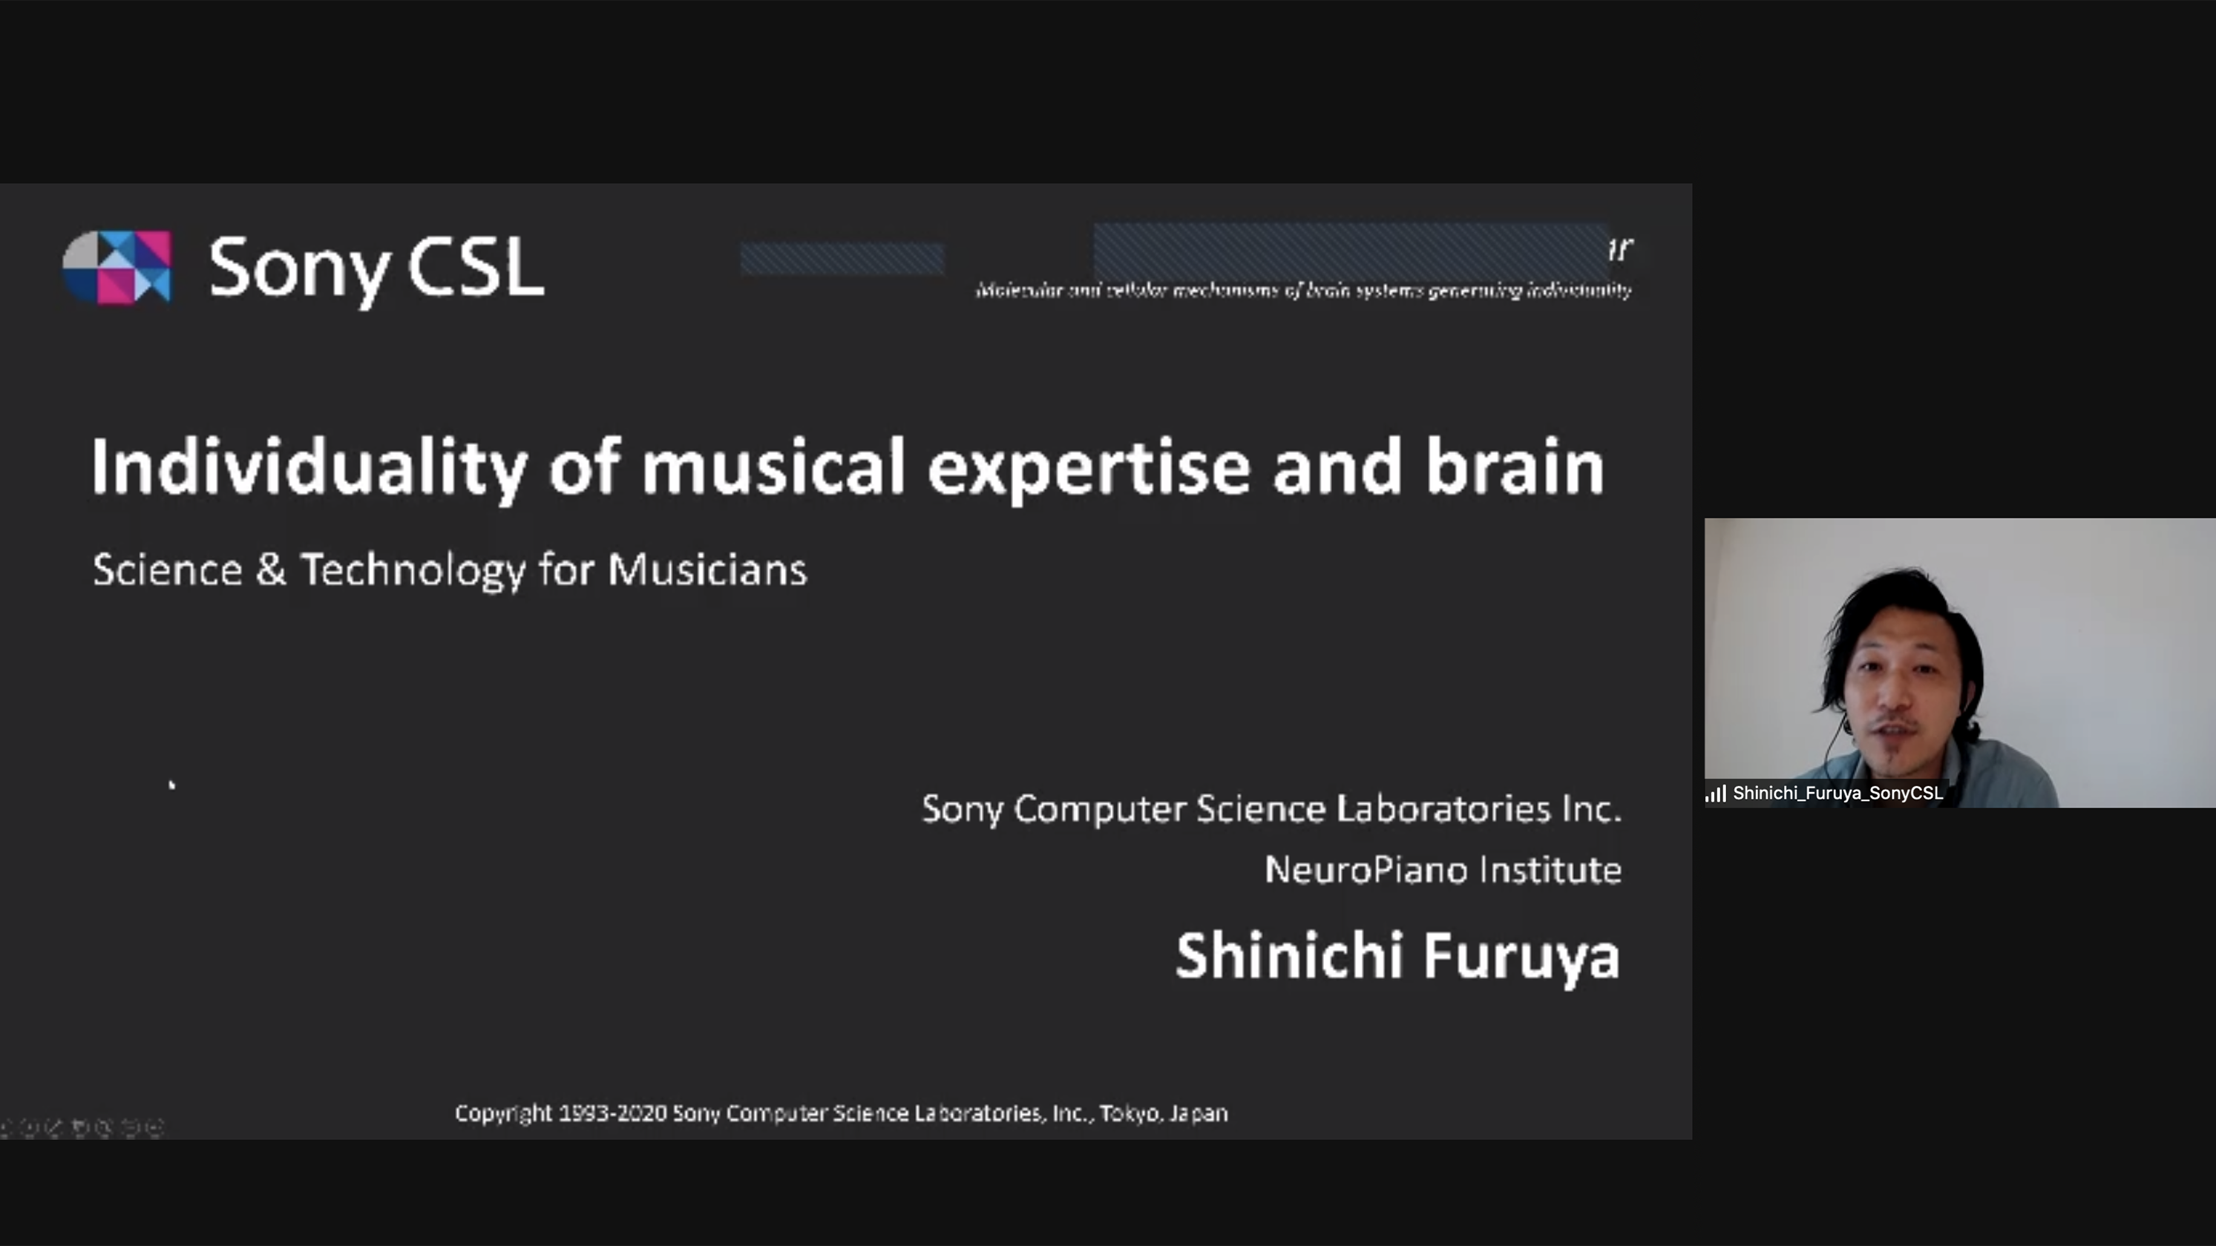
Task: Click the Sony CSL logo emblem
Action: (x=117, y=268)
